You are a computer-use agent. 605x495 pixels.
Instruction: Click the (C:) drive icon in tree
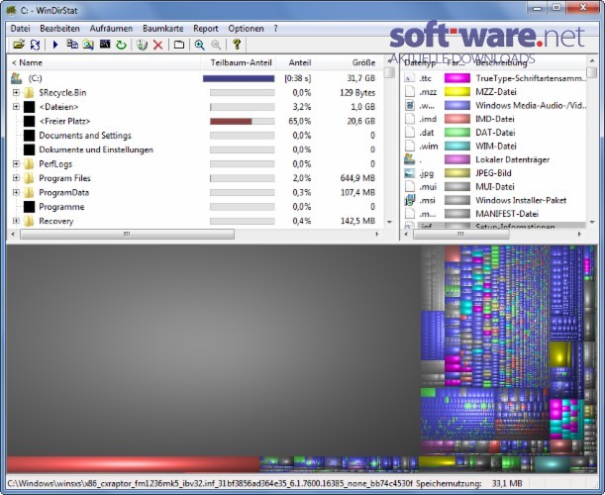click(17, 78)
